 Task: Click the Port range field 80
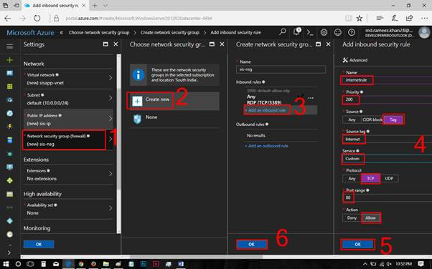click(387, 197)
